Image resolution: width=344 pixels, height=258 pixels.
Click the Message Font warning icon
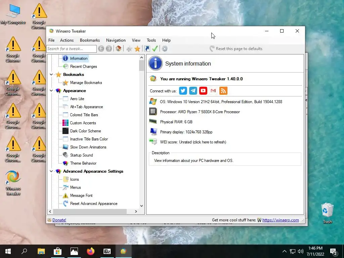click(x=66, y=195)
